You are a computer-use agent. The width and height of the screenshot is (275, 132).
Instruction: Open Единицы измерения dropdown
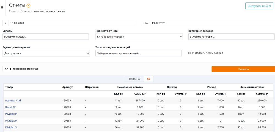[x=46, y=54]
